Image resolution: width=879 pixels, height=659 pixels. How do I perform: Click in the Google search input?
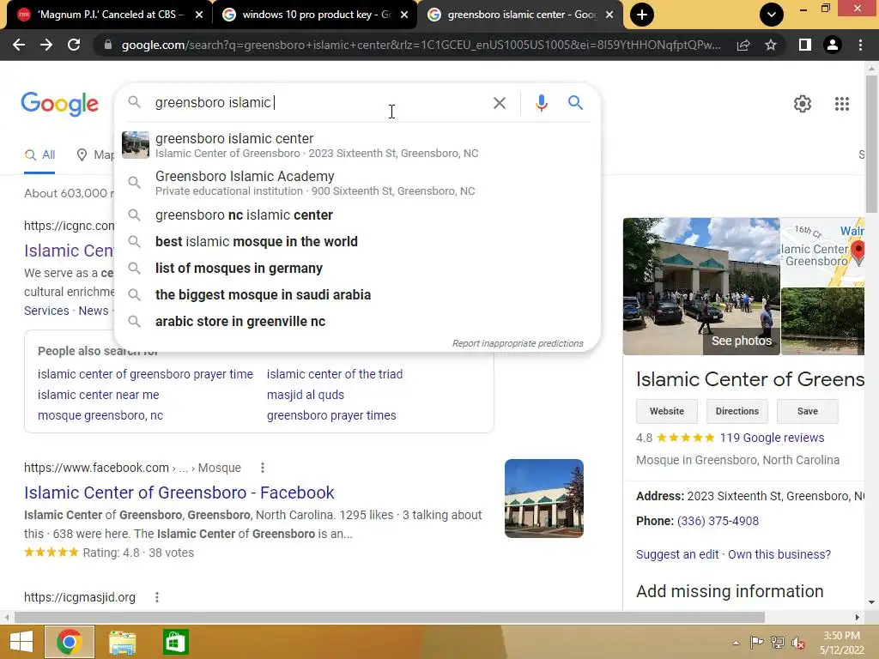pyautogui.click(x=319, y=103)
